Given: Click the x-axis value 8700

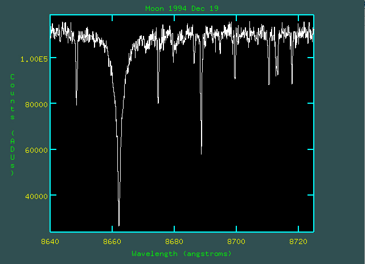Looking at the screenshot, I should tap(236, 242).
